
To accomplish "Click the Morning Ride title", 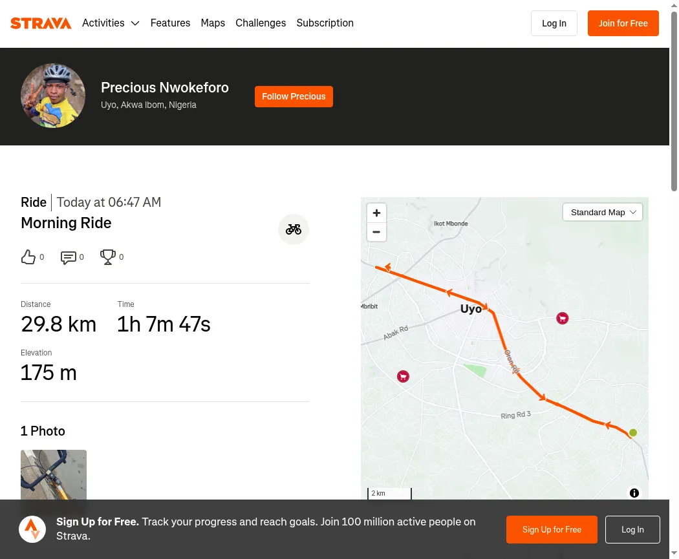I will (x=66, y=223).
